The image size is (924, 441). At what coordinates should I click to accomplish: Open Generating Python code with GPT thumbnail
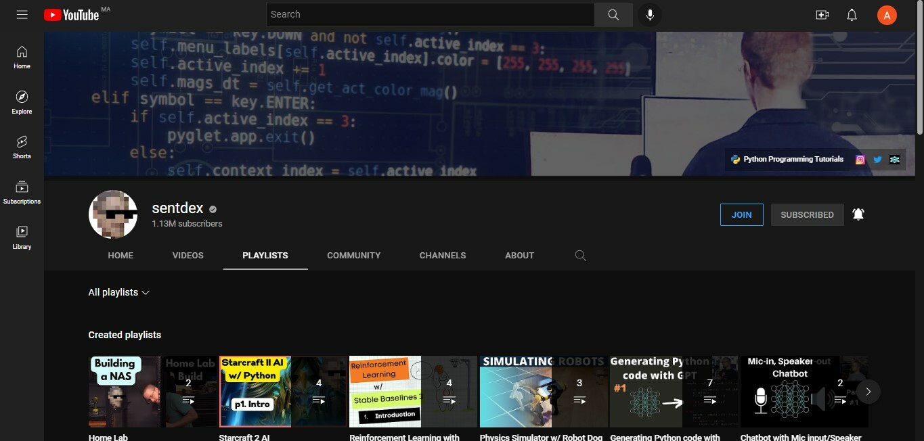[674, 392]
